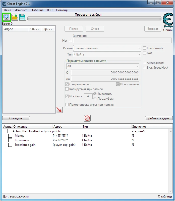Open a cheat table with folder icon

tap(15, 17)
